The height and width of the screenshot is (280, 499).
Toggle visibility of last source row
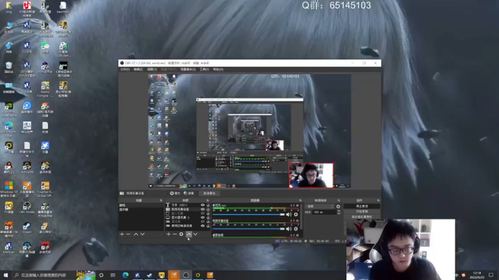[202, 226]
